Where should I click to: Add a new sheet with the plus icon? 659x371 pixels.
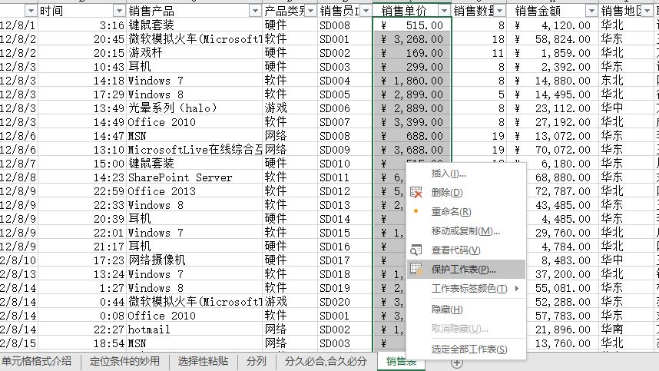pos(457,363)
